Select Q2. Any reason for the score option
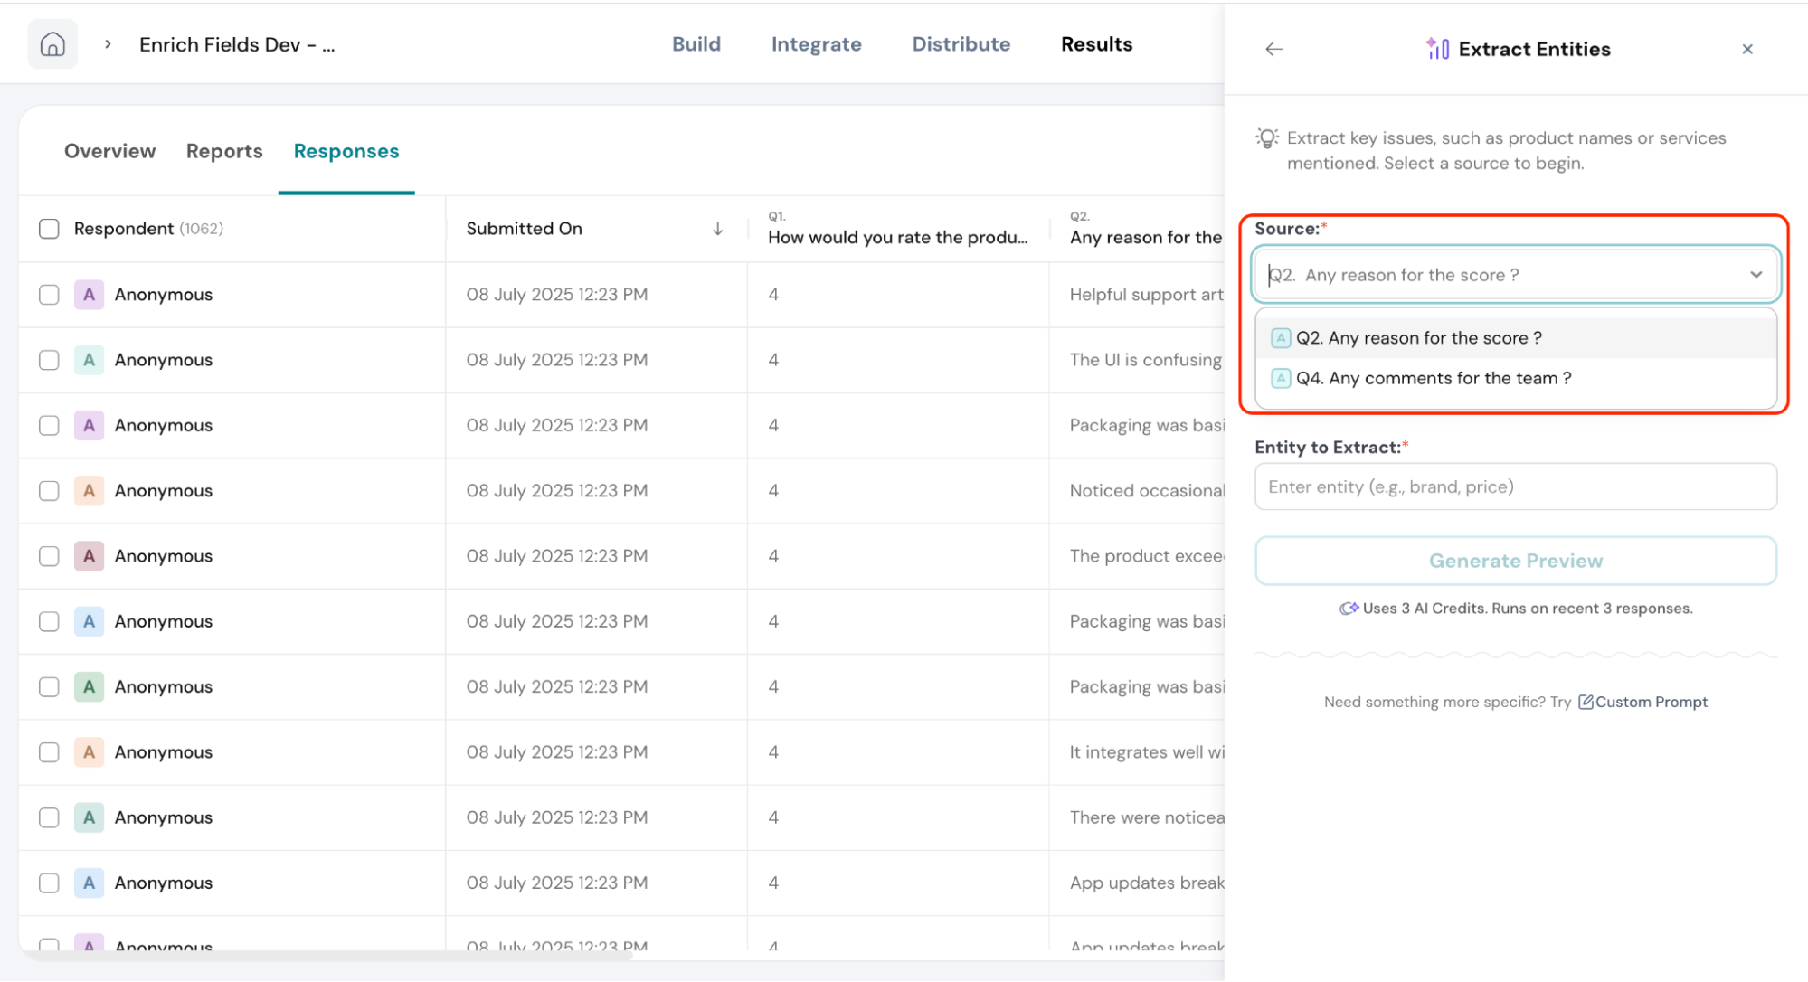Screen dimensions: 1808x982 [x=1418, y=338]
